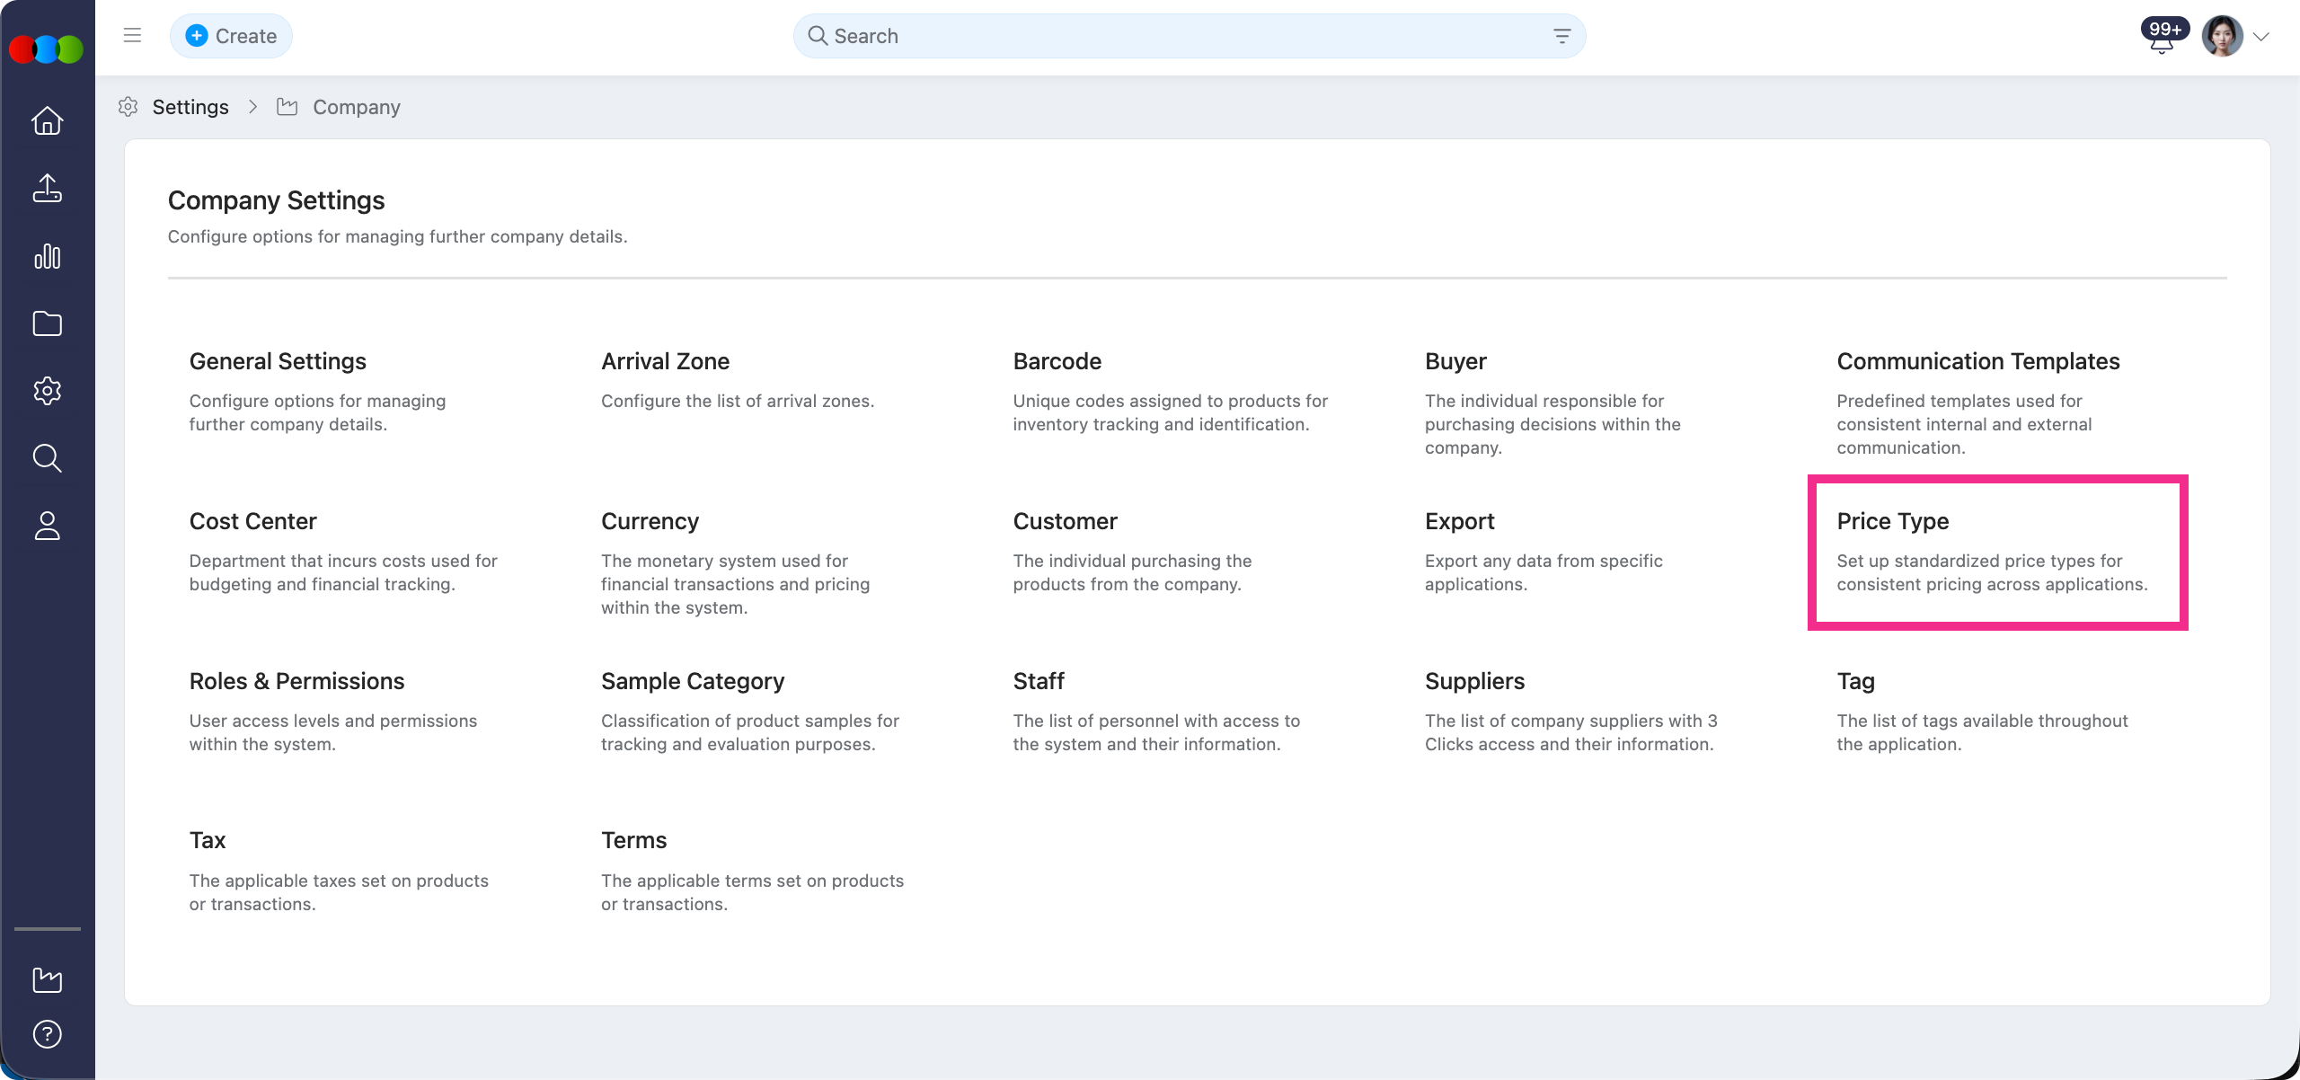The height and width of the screenshot is (1080, 2300).
Task: Open the user profile sidebar icon
Action: (x=47, y=526)
